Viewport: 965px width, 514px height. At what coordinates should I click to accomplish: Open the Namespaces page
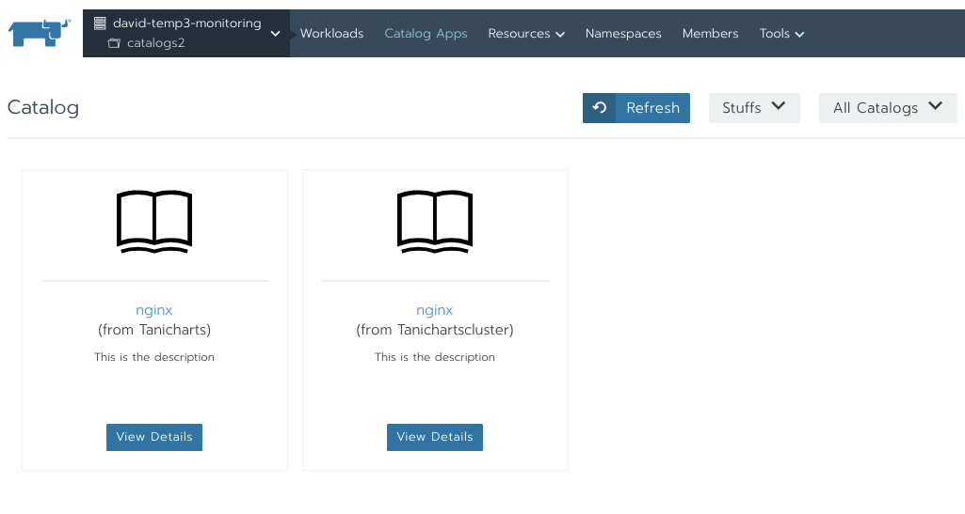(x=623, y=34)
